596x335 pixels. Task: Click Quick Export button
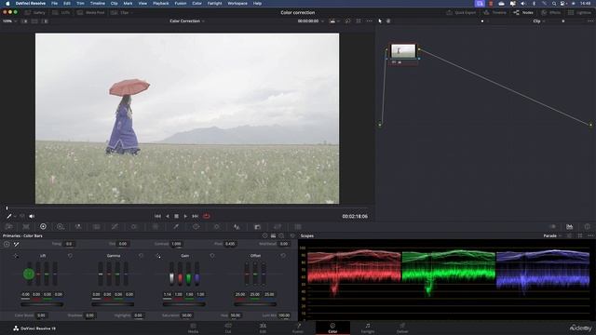(x=461, y=12)
